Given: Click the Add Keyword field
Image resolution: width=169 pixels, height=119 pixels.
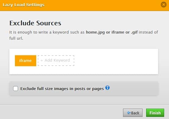Looking at the screenshot, I should coord(56,60).
